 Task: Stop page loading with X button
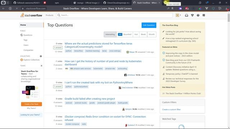click(17, 9)
